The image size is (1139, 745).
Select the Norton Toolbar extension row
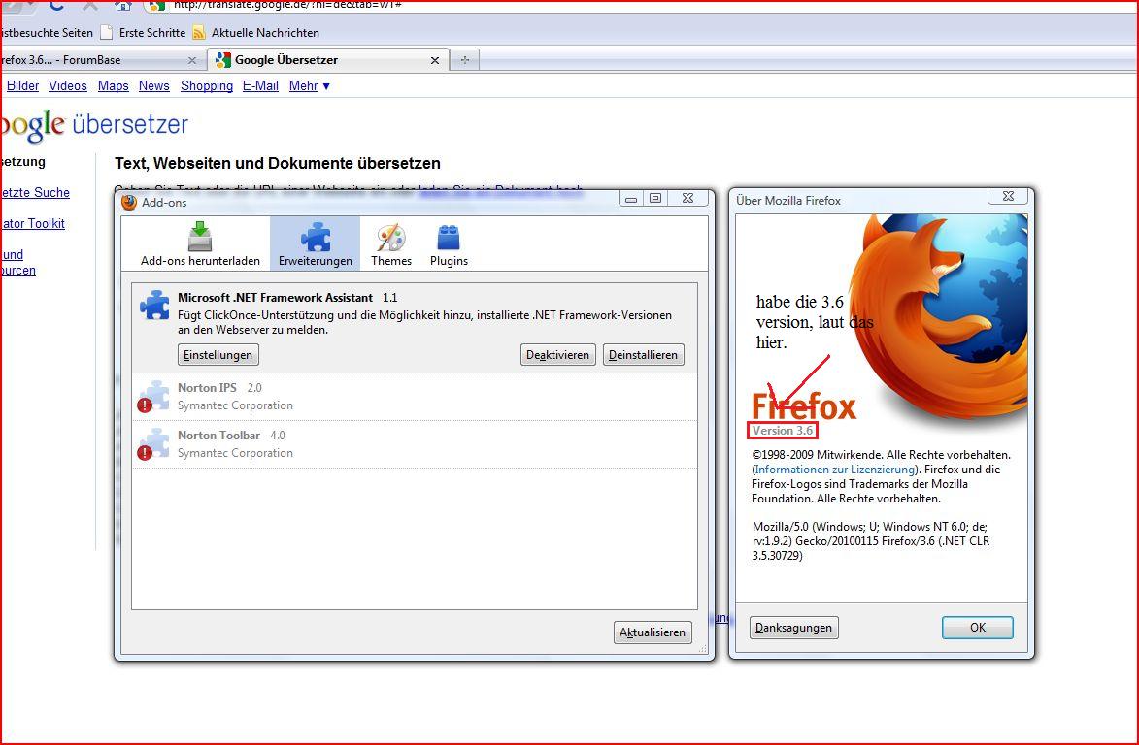tap(415, 444)
